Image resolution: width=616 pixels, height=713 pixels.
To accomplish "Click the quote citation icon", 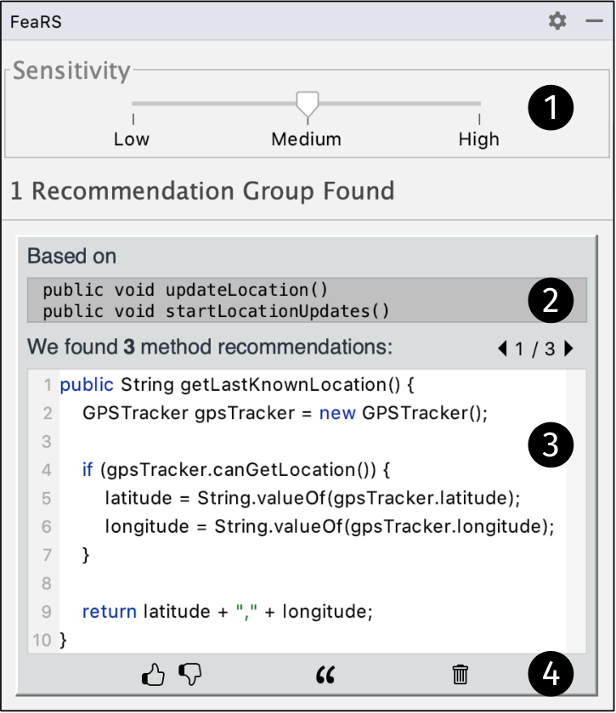I will (325, 675).
